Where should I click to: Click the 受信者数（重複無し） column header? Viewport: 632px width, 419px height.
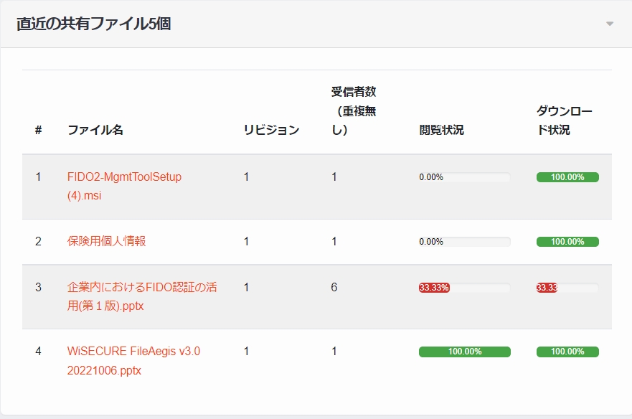[354, 111]
